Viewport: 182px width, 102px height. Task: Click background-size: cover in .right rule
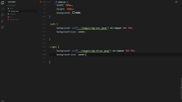pyautogui.click(x=71, y=55)
